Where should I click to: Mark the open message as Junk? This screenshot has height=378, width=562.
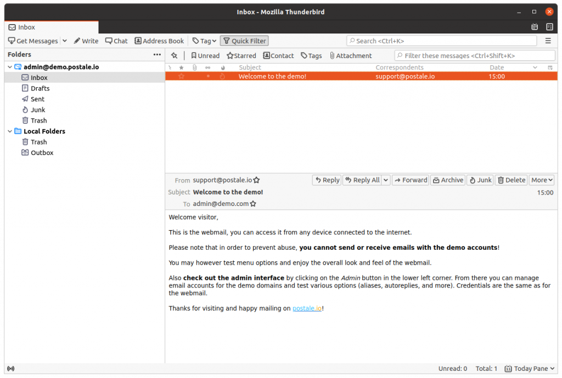pos(480,180)
